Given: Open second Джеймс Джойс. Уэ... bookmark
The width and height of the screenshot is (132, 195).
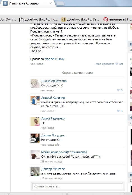Looking at the screenshot, I should pyautogui.click(x=80, y=19).
